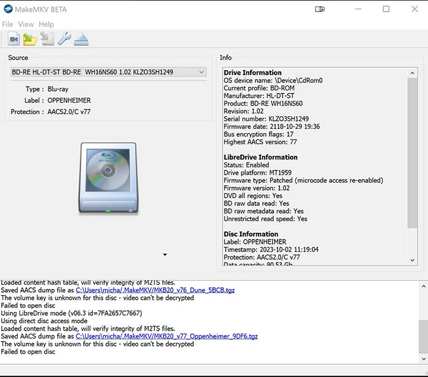
Task: Click the last 'Failed to open disc' log line
Action: click(28, 351)
